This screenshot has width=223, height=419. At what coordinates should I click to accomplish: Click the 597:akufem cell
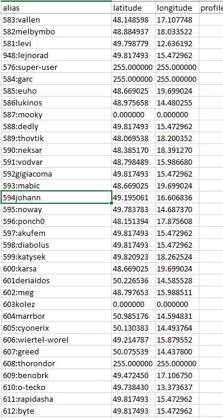click(x=56, y=234)
